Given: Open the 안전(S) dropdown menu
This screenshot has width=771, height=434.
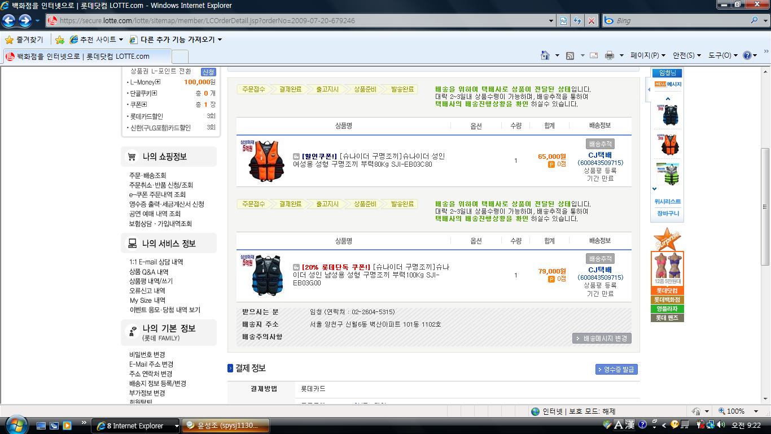Looking at the screenshot, I should (686, 55).
